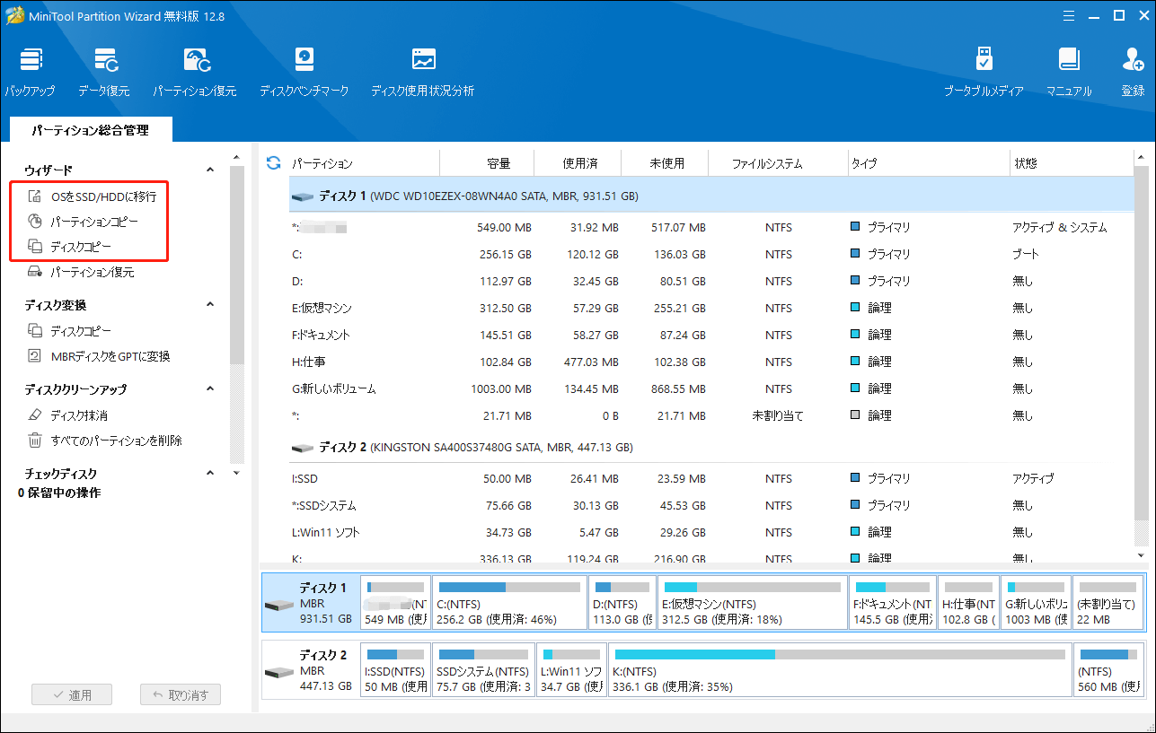Select SSDシステム(NTFS) block in disk map
Screen dimensions: 1156x733
(483, 670)
